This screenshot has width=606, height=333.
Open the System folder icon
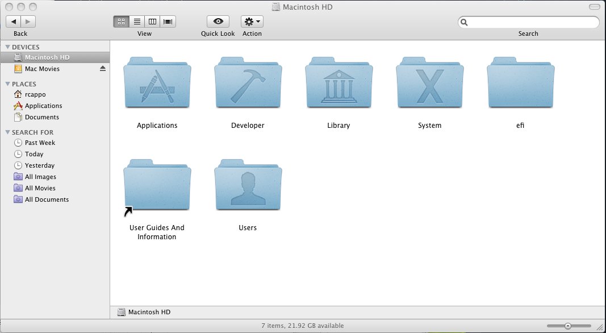(429, 82)
